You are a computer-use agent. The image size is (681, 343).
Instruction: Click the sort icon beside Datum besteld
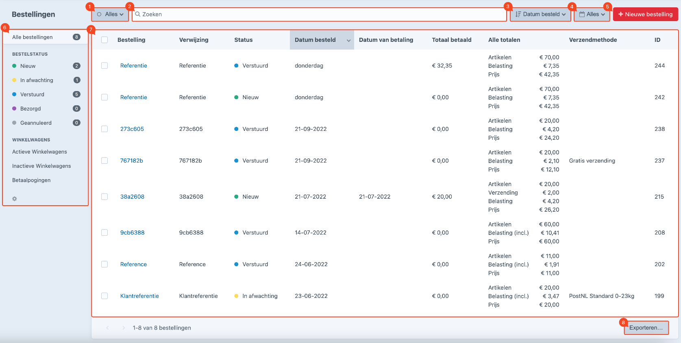[518, 14]
